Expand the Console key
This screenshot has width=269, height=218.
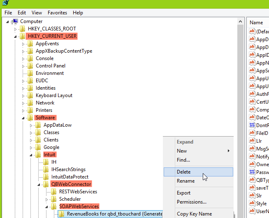coord(23,59)
